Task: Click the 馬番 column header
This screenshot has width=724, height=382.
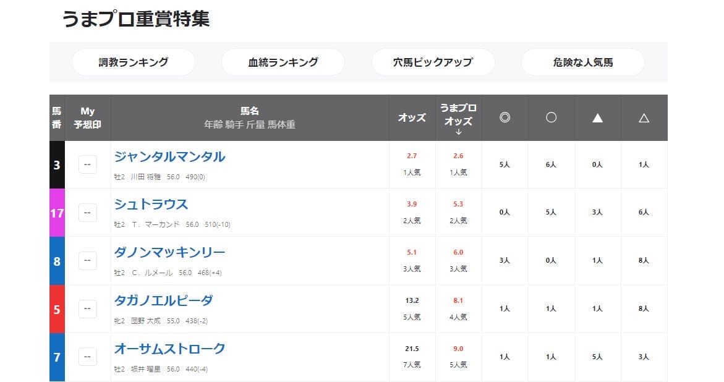Action: point(57,118)
